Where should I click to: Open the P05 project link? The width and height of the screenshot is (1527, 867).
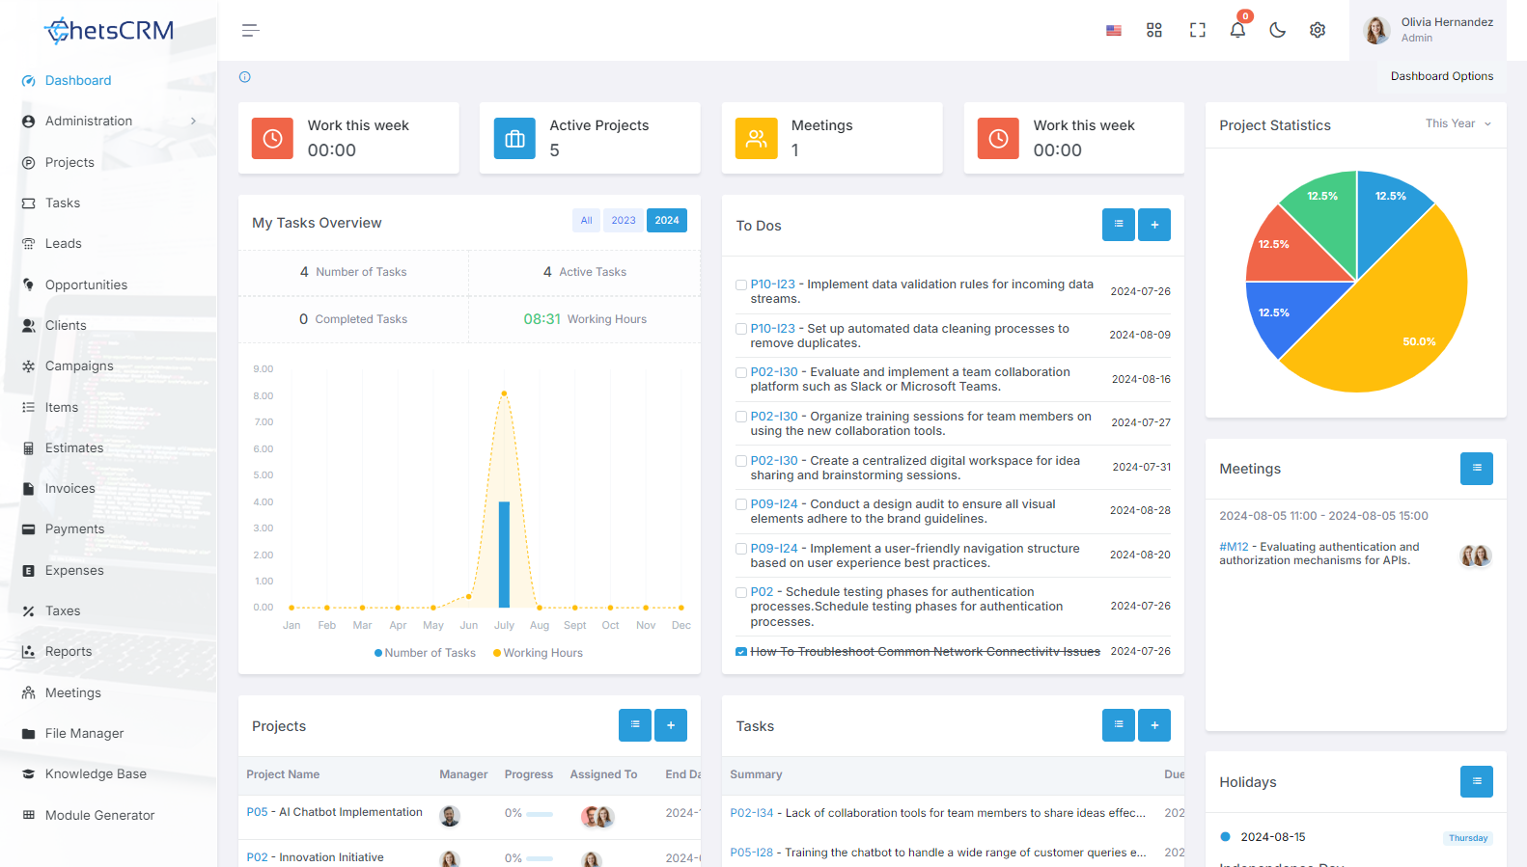257,812
